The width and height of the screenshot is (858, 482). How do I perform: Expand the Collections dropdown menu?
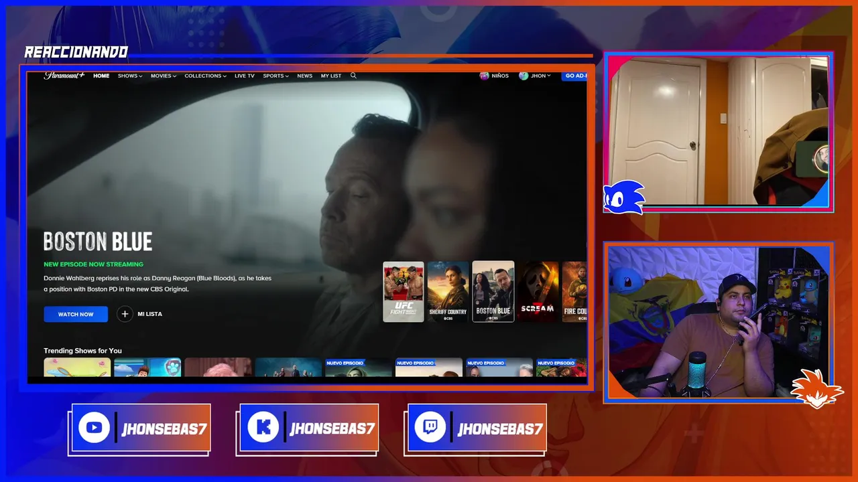tap(206, 76)
